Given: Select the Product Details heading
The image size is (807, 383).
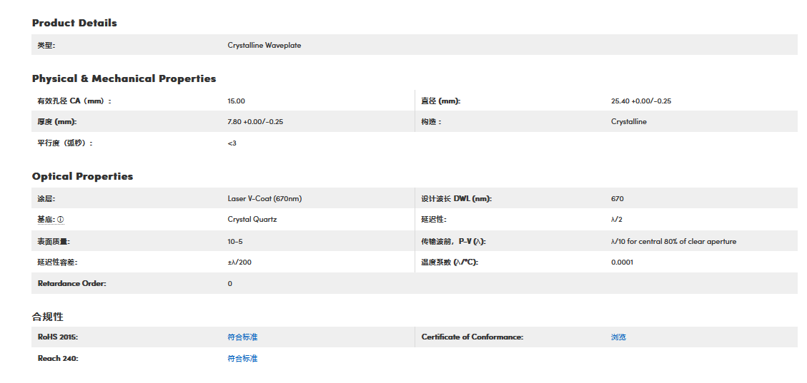Looking at the screenshot, I should (x=74, y=23).
